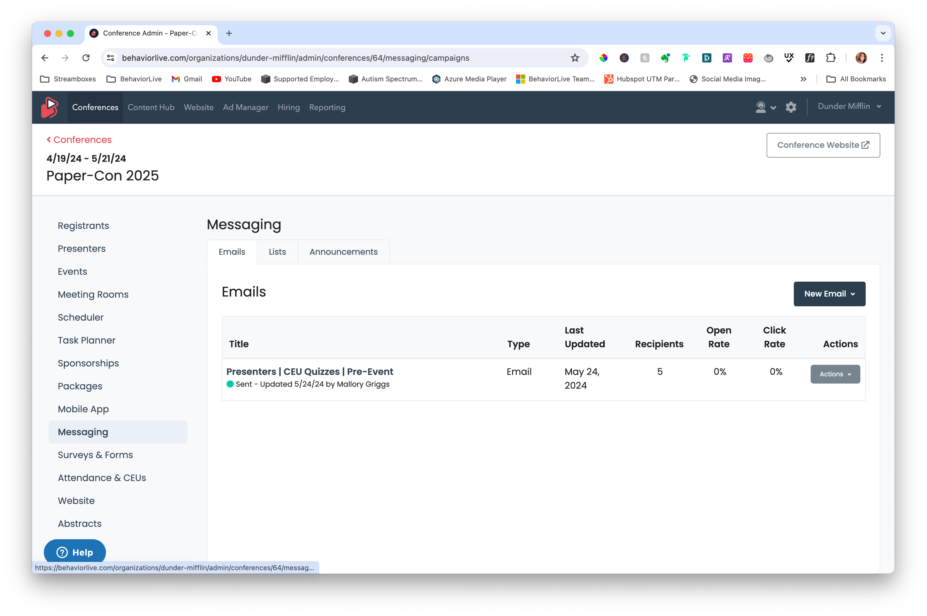Screen dimensions: 927x616
Task: Open the support agent headset menu
Action: pos(765,107)
